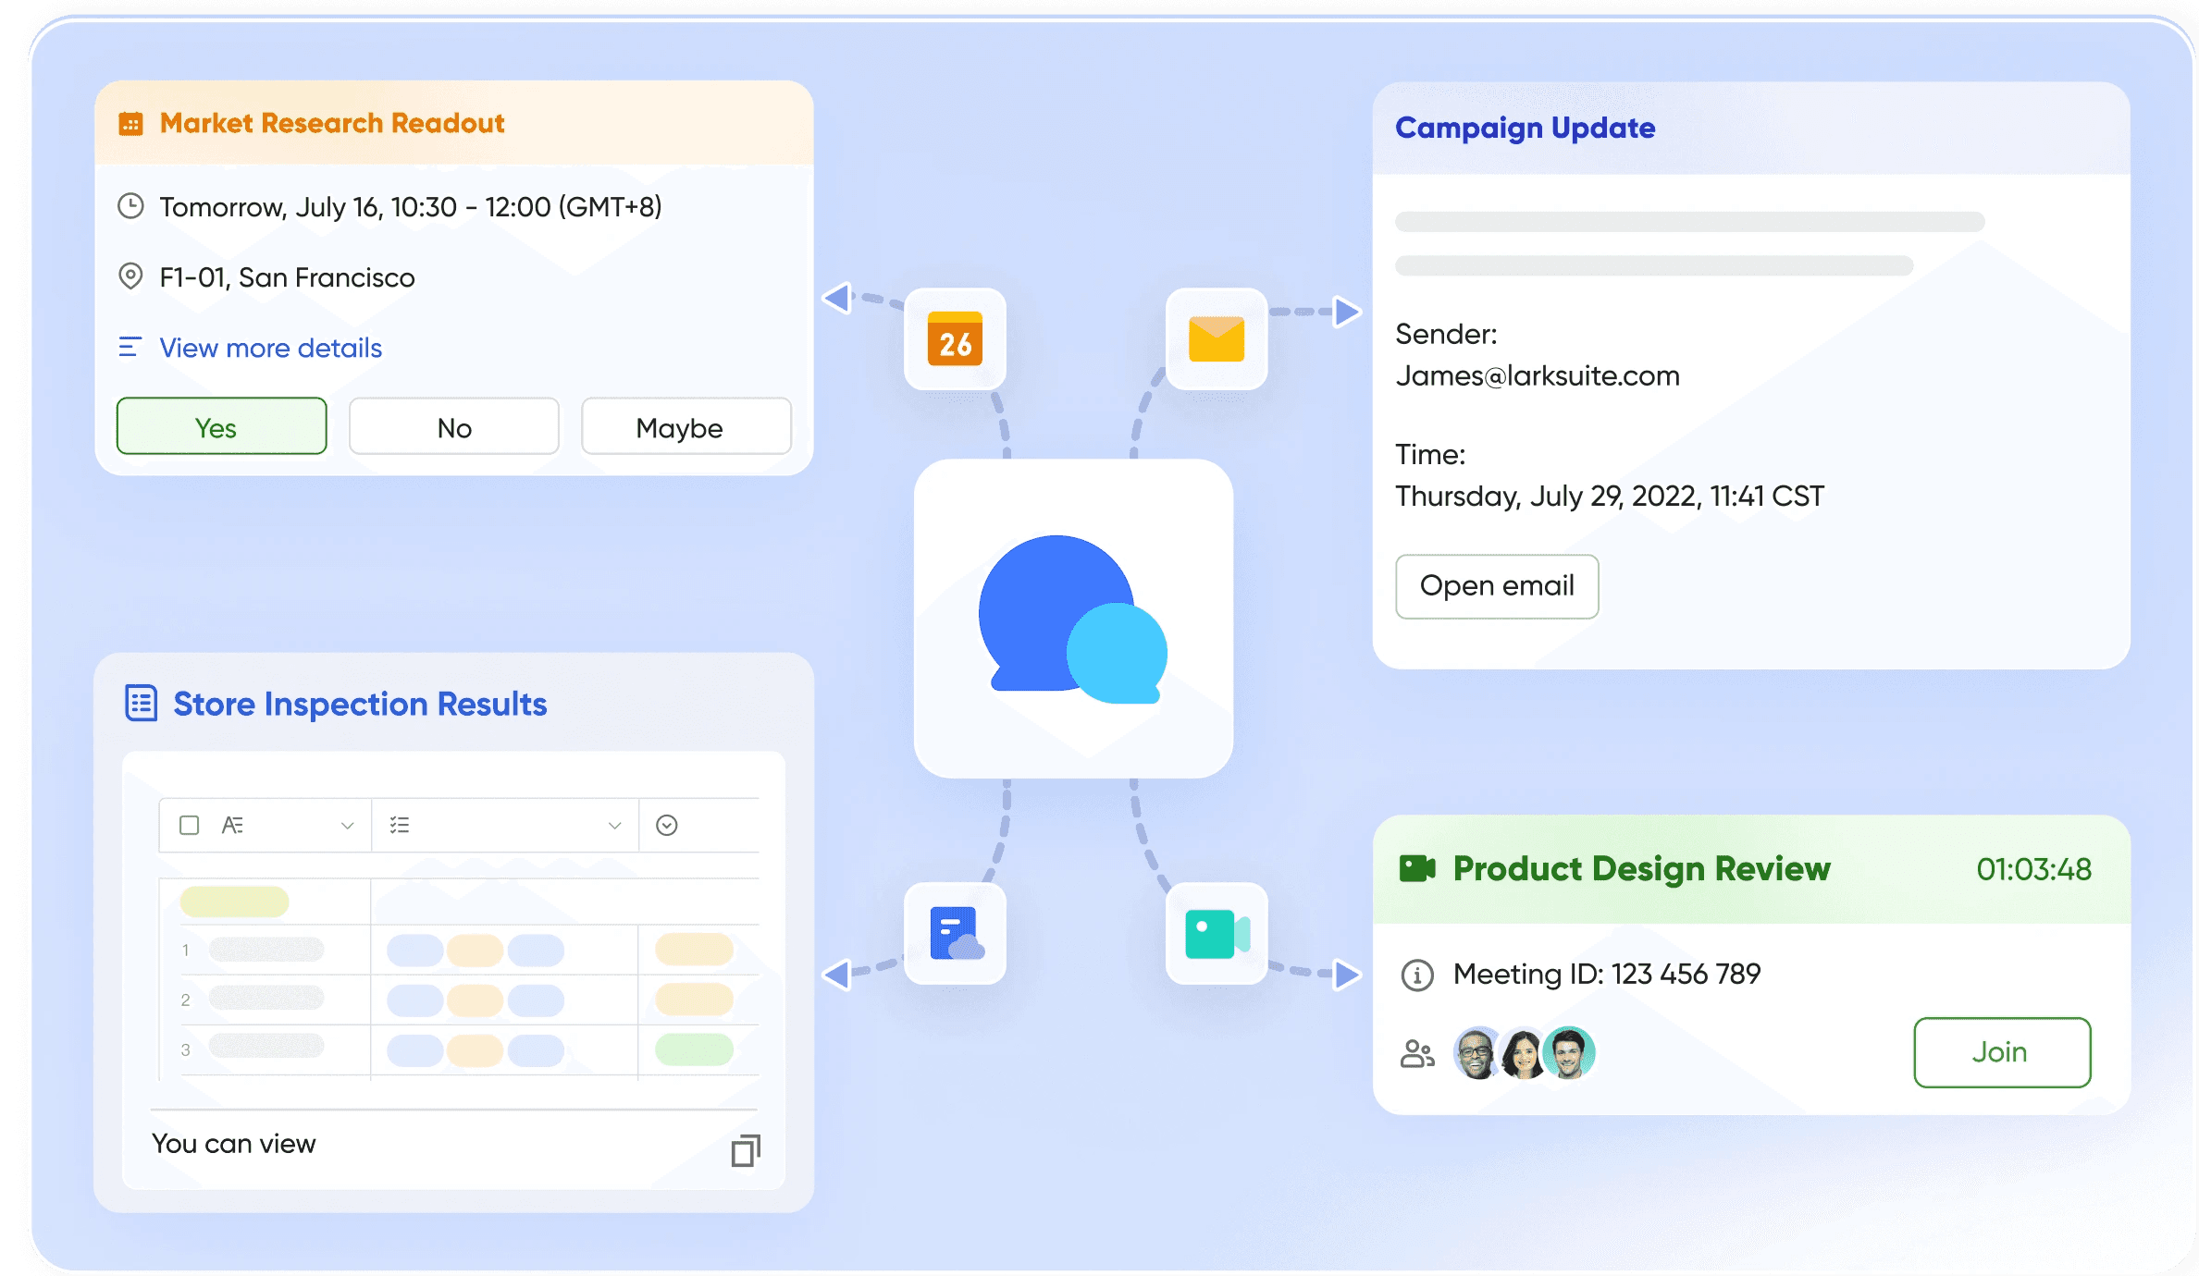Open the View more details link
The height and width of the screenshot is (1276, 2199).
[x=270, y=348]
